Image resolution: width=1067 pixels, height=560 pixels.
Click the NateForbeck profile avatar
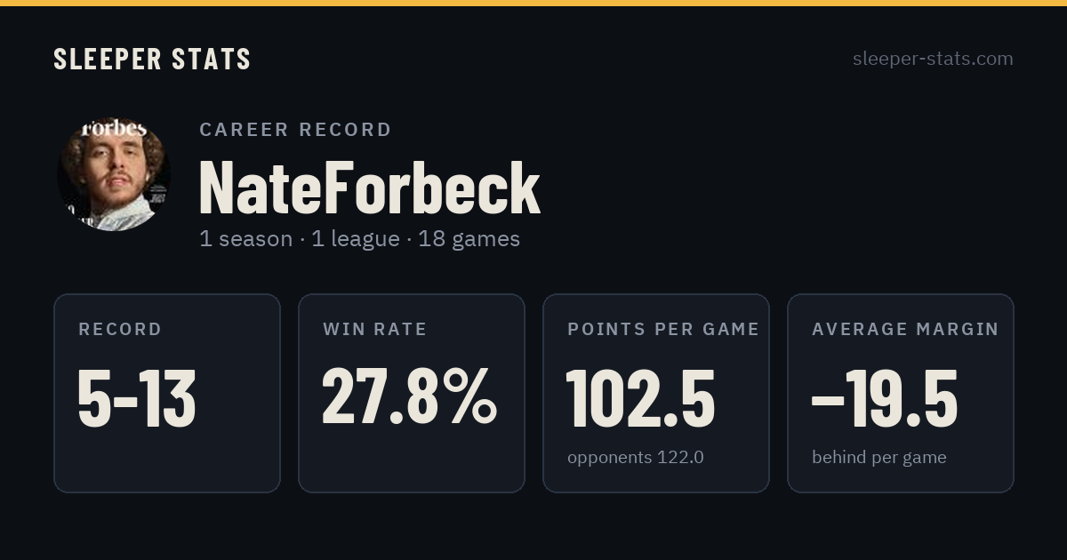coord(114,174)
